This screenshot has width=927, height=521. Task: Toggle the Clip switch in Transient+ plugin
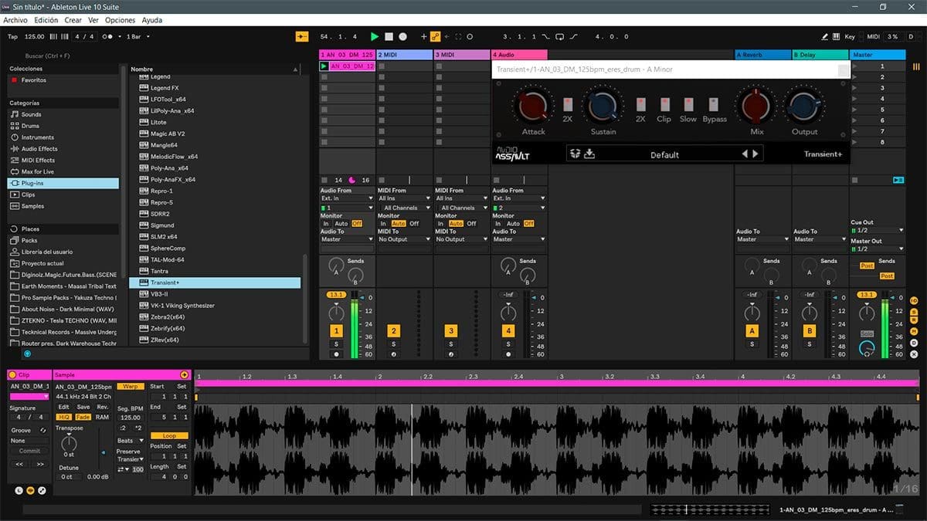(664, 104)
